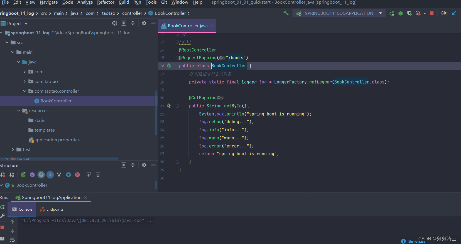Collapse the main folder in Project tree

[13, 52]
